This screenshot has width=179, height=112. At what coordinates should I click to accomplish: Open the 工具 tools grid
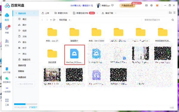pyautogui.click(x=7, y=102)
